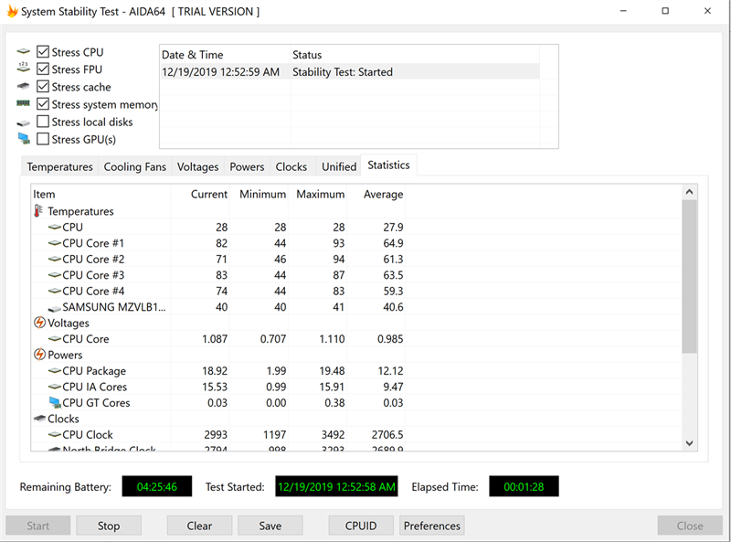Switch to the Unified tab

click(x=339, y=167)
